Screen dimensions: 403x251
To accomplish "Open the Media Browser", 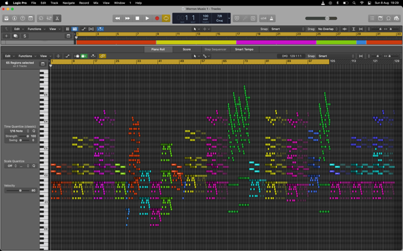I will pyautogui.click(x=397, y=18).
